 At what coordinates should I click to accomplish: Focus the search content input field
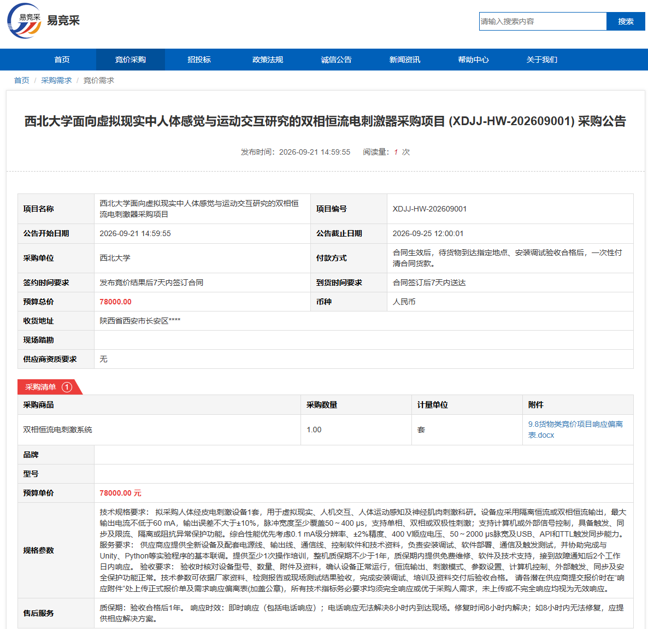pos(543,21)
